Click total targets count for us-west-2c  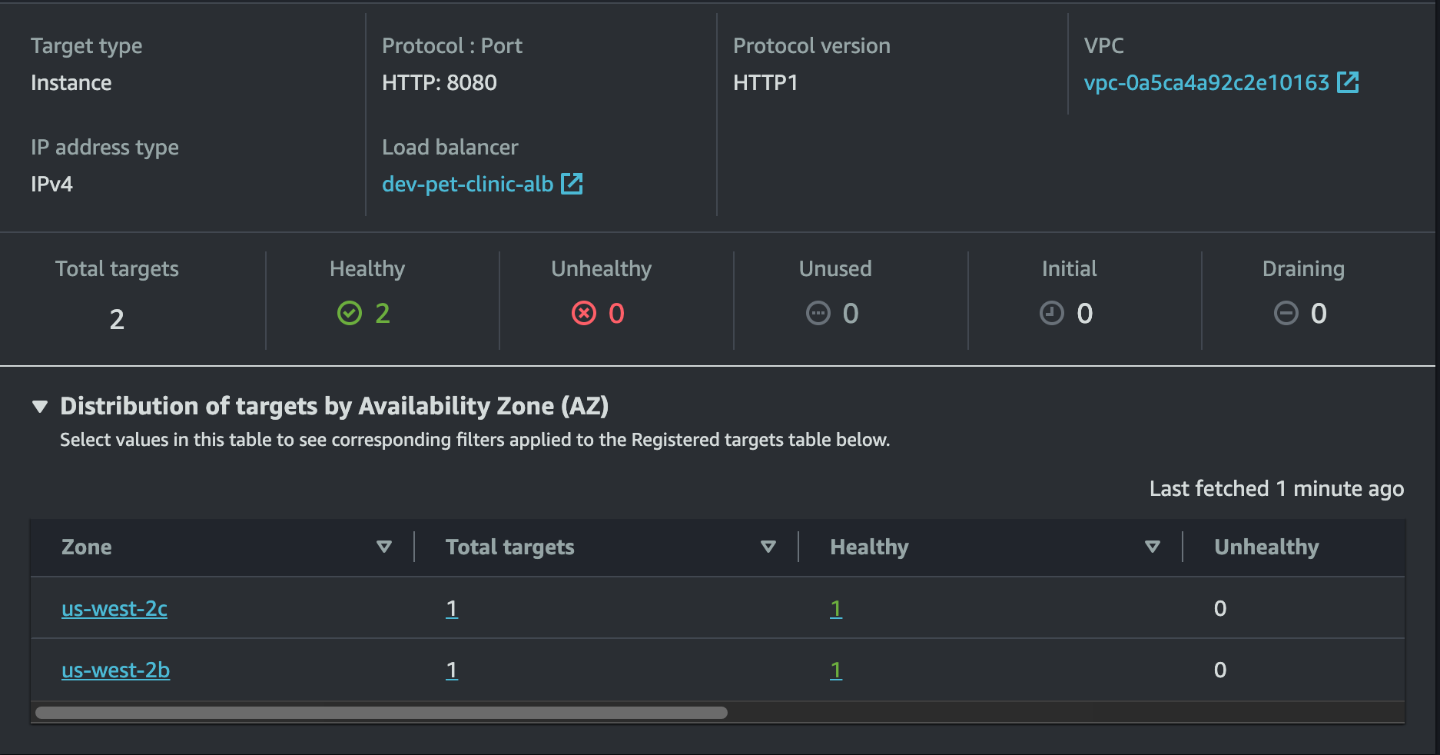pyautogui.click(x=452, y=608)
